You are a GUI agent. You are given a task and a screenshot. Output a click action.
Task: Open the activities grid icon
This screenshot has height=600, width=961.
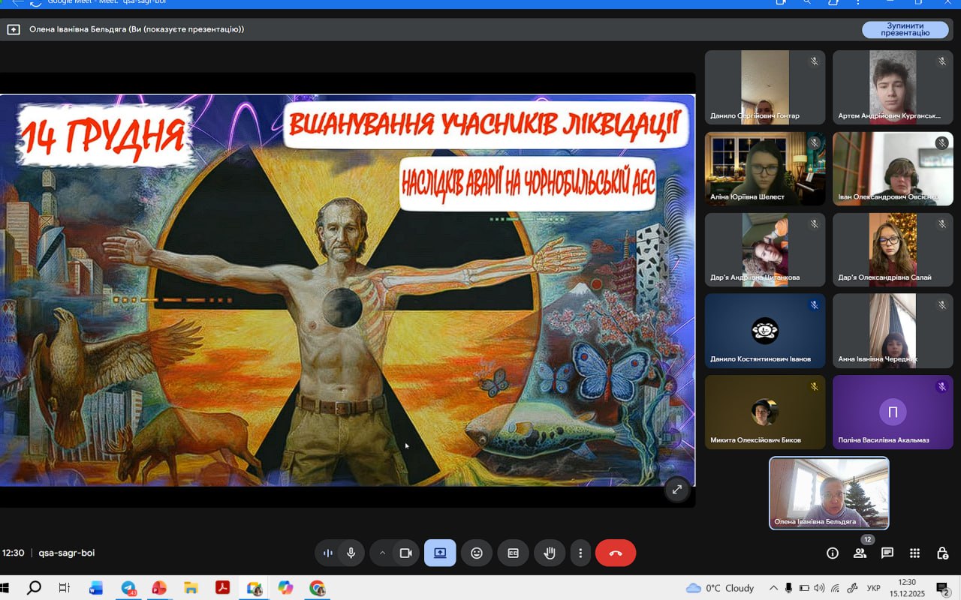pos(914,553)
